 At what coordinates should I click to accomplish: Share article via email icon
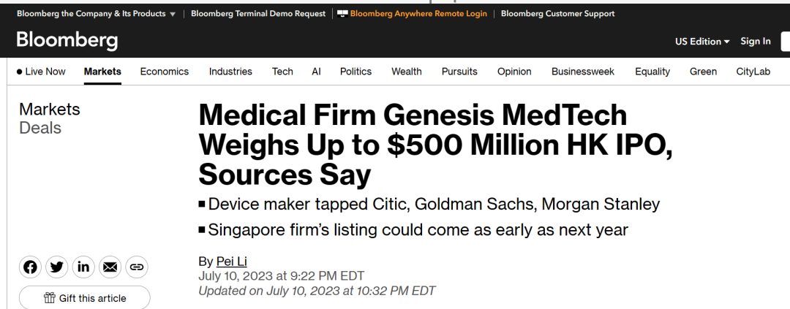tap(110, 267)
